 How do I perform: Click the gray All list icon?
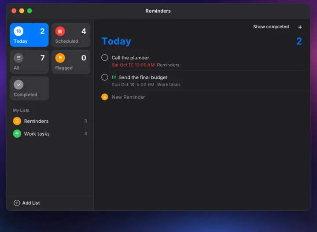(x=18, y=58)
